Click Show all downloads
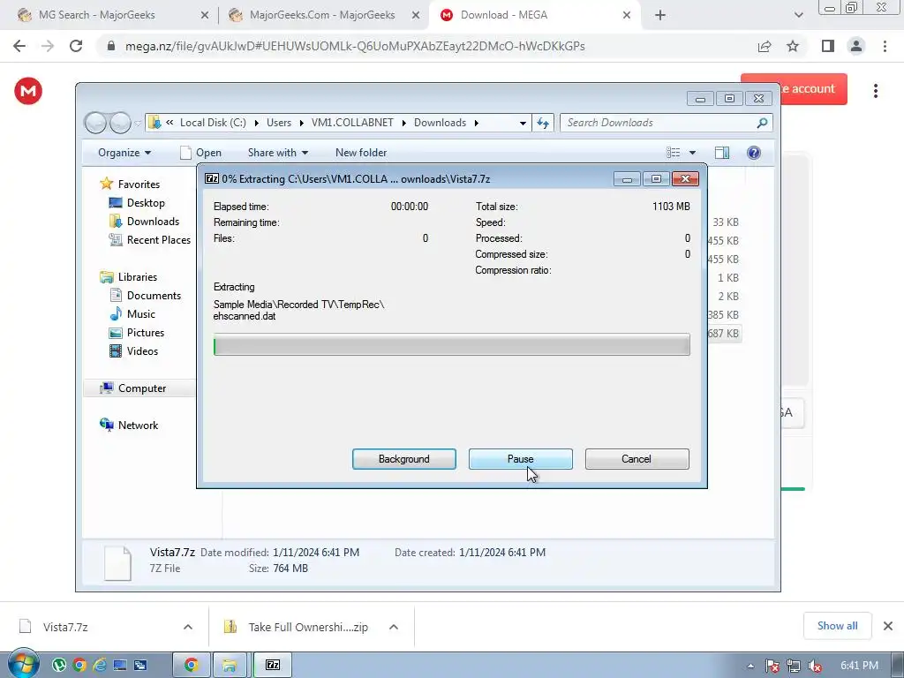The image size is (904, 678). pos(837,626)
